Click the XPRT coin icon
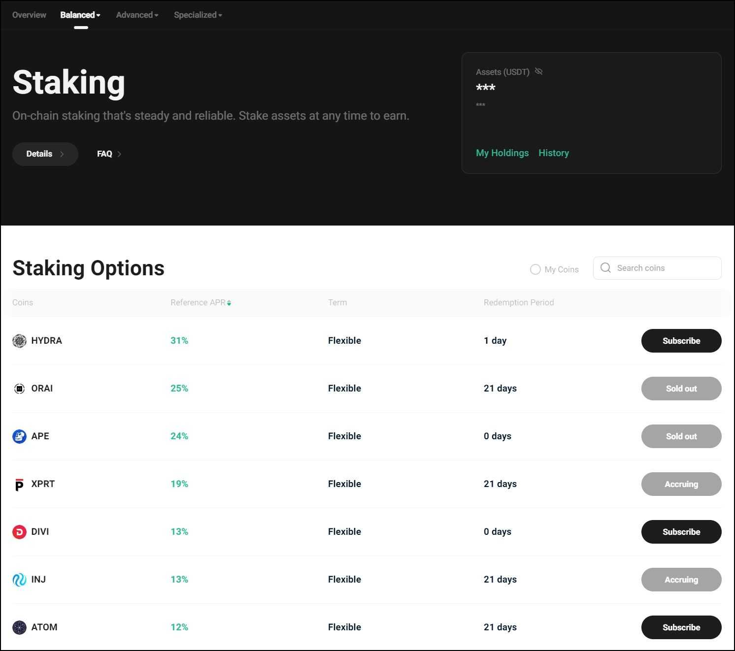The width and height of the screenshot is (735, 651). coord(19,484)
